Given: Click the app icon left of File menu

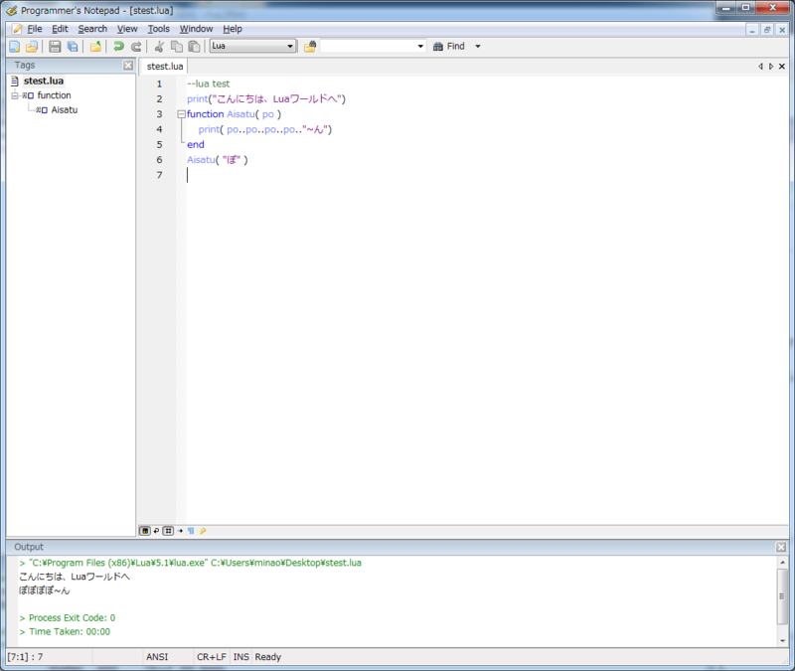Looking at the screenshot, I should [17, 29].
